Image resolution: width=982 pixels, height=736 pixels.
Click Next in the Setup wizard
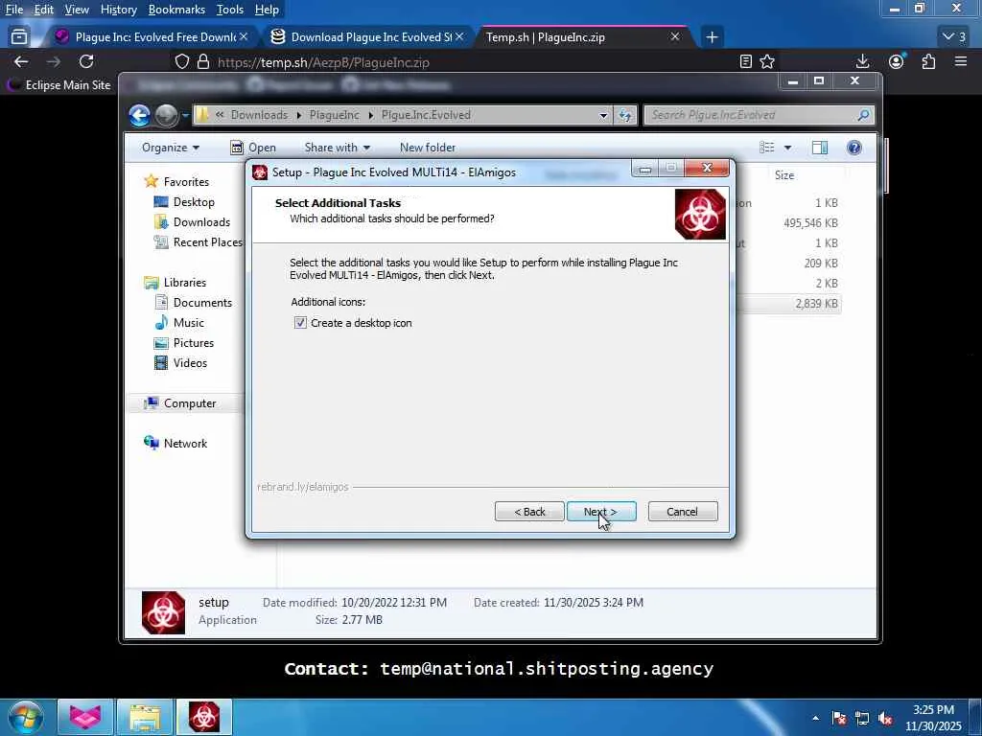point(601,512)
